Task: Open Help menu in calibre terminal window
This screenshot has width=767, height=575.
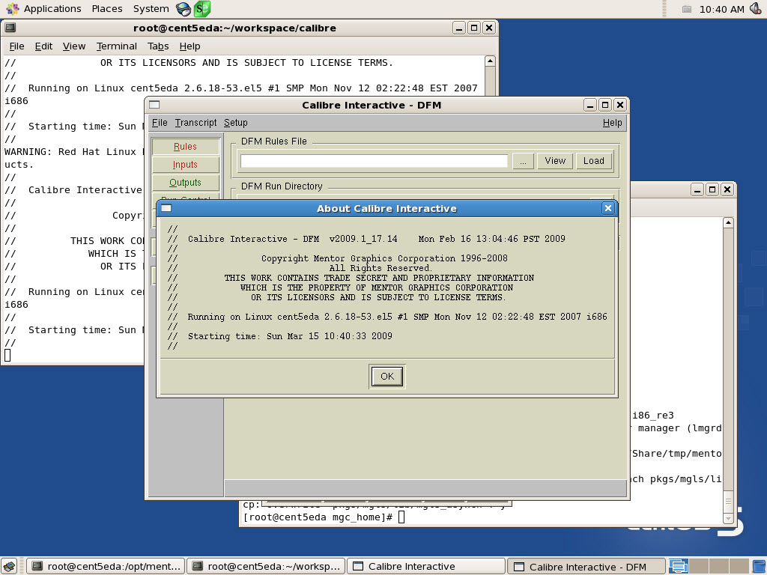Action: (x=190, y=46)
